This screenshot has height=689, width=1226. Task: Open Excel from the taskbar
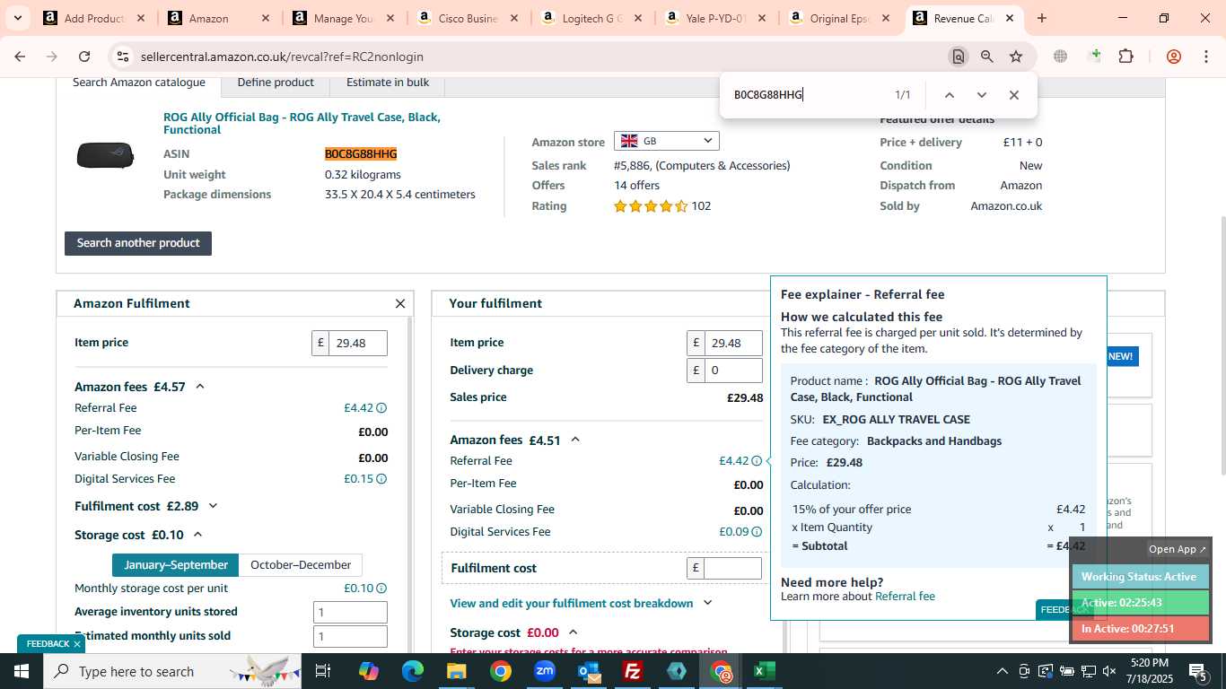(x=765, y=671)
